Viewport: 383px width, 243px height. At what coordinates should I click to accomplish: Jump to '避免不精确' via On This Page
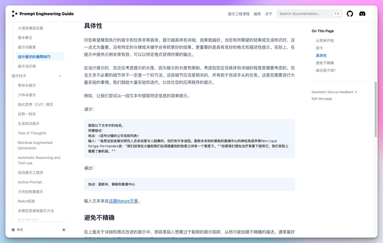pos(324,63)
